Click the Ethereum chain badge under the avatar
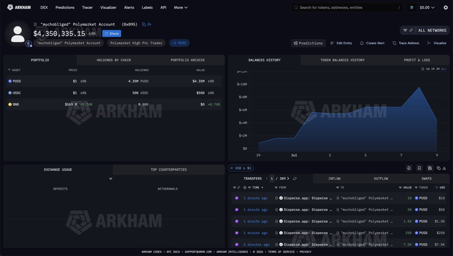The height and width of the screenshot is (256, 453). [x=29, y=44]
